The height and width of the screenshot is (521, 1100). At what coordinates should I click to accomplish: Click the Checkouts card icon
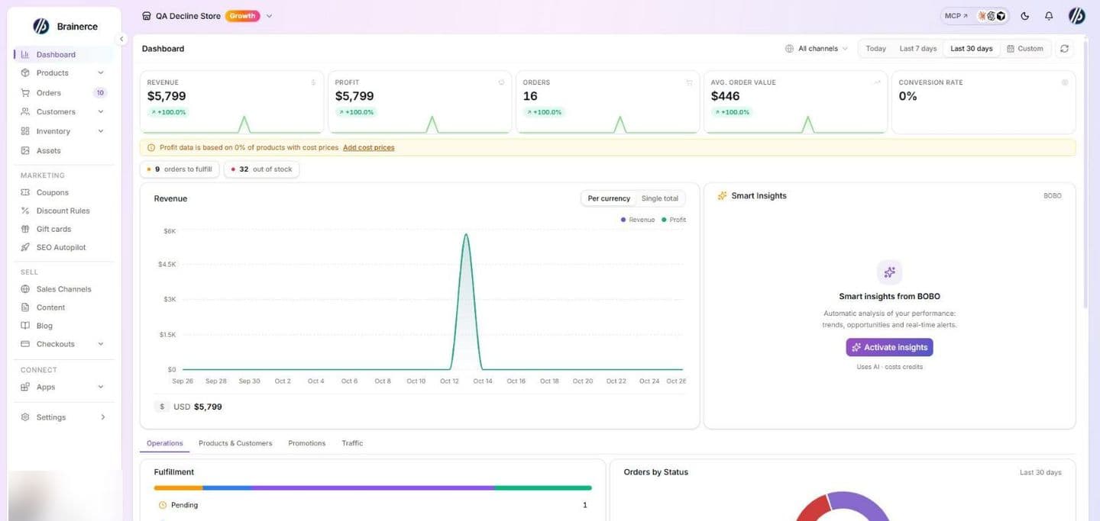click(25, 344)
